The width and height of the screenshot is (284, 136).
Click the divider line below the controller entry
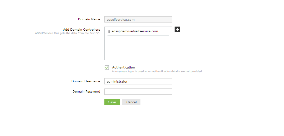[138, 35]
